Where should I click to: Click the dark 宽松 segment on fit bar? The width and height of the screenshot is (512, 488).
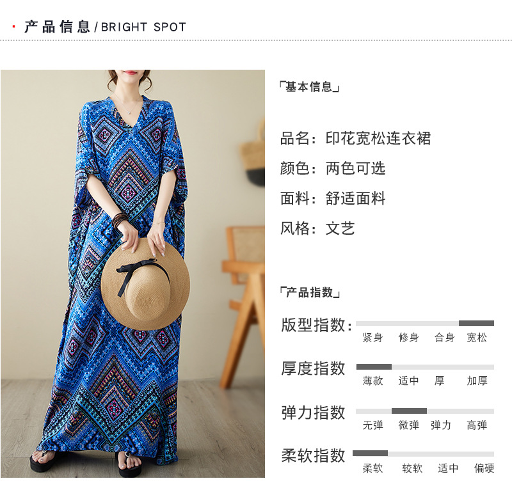(476, 324)
